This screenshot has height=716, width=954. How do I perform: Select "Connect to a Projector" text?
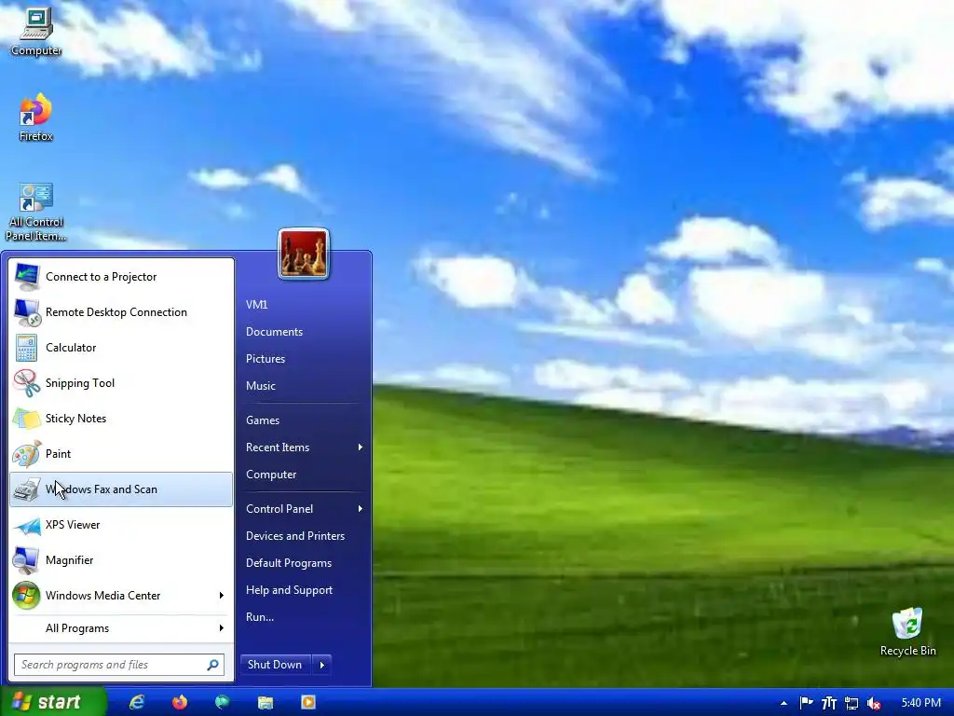(x=101, y=277)
